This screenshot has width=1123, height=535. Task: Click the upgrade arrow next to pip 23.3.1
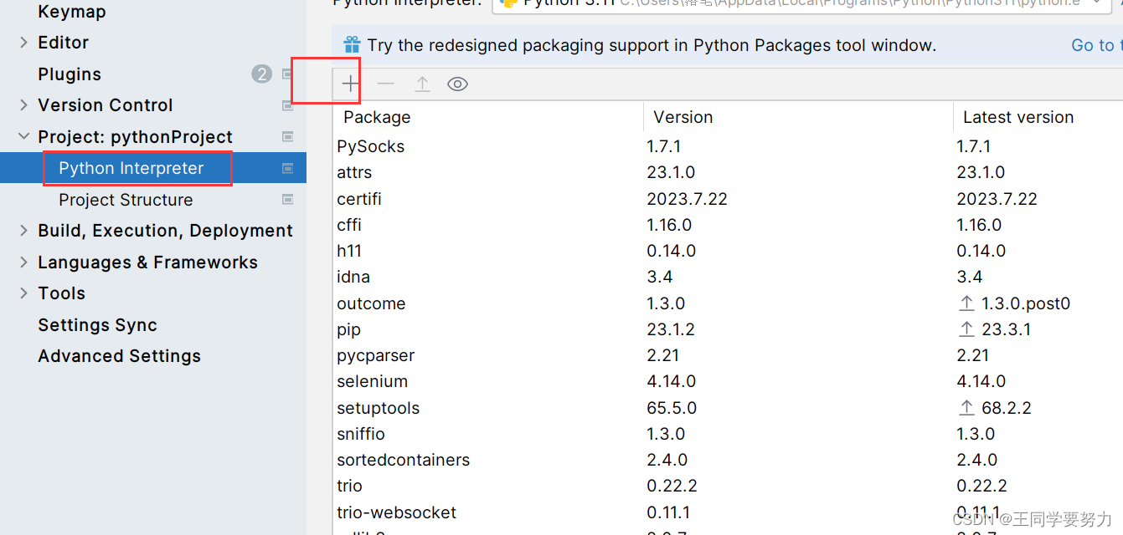tap(967, 329)
